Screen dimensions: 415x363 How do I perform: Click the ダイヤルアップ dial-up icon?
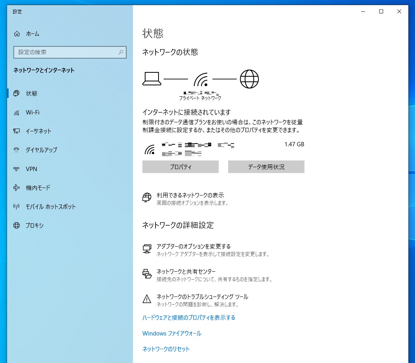pos(17,150)
